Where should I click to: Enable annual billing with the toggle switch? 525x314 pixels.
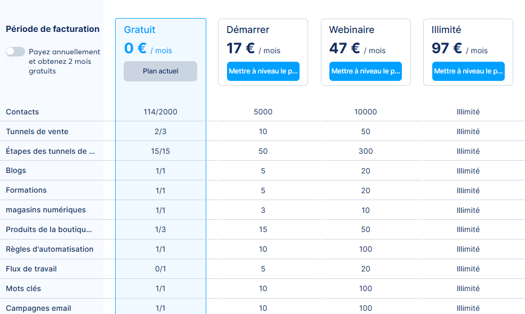[x=15, y=51]
